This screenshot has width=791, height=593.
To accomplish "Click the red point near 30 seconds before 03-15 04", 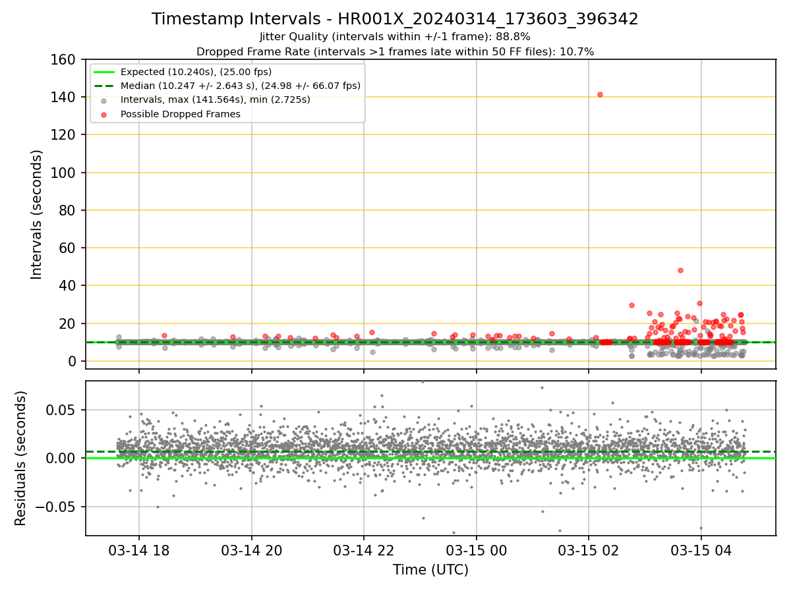I will pos(699,304).
